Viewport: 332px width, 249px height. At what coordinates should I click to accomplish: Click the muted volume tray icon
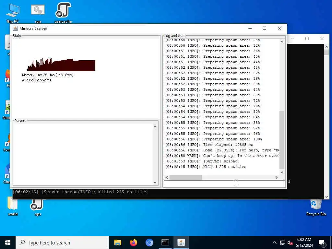[290, 243]
